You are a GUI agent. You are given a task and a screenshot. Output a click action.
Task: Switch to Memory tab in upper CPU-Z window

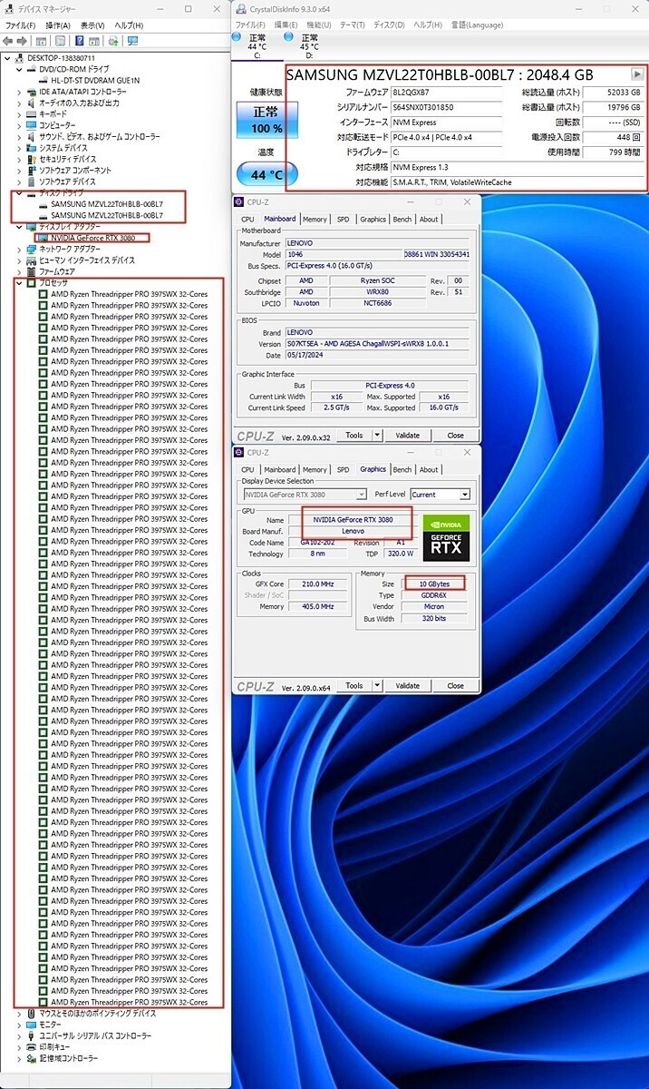click(315, 219)
